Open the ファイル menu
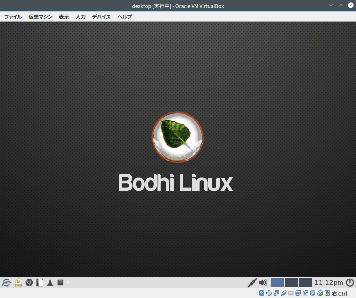The height and width of the screenshot is (298, 356). coord(13,17)
